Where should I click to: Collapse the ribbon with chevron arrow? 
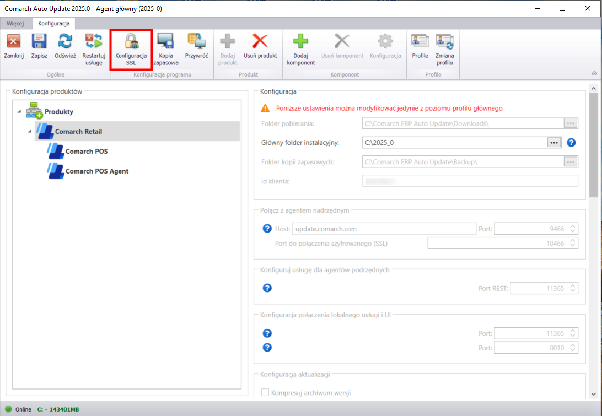click(594, 73)
